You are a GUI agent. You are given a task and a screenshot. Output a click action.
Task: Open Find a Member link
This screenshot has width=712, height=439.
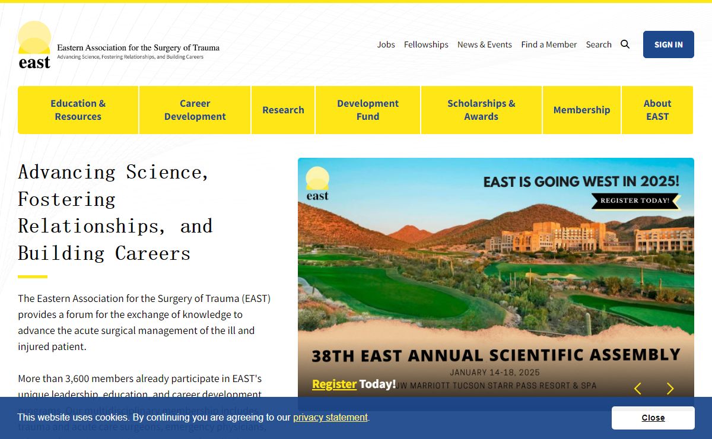[x=549, y=44]
